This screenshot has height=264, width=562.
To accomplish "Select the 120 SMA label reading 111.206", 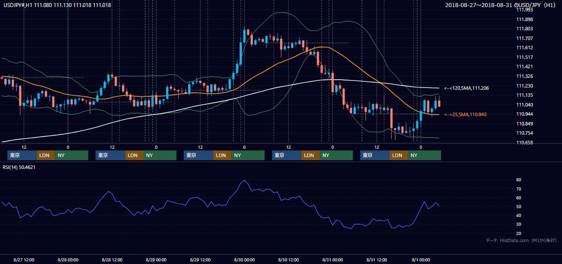I will (x=467, y=88).
